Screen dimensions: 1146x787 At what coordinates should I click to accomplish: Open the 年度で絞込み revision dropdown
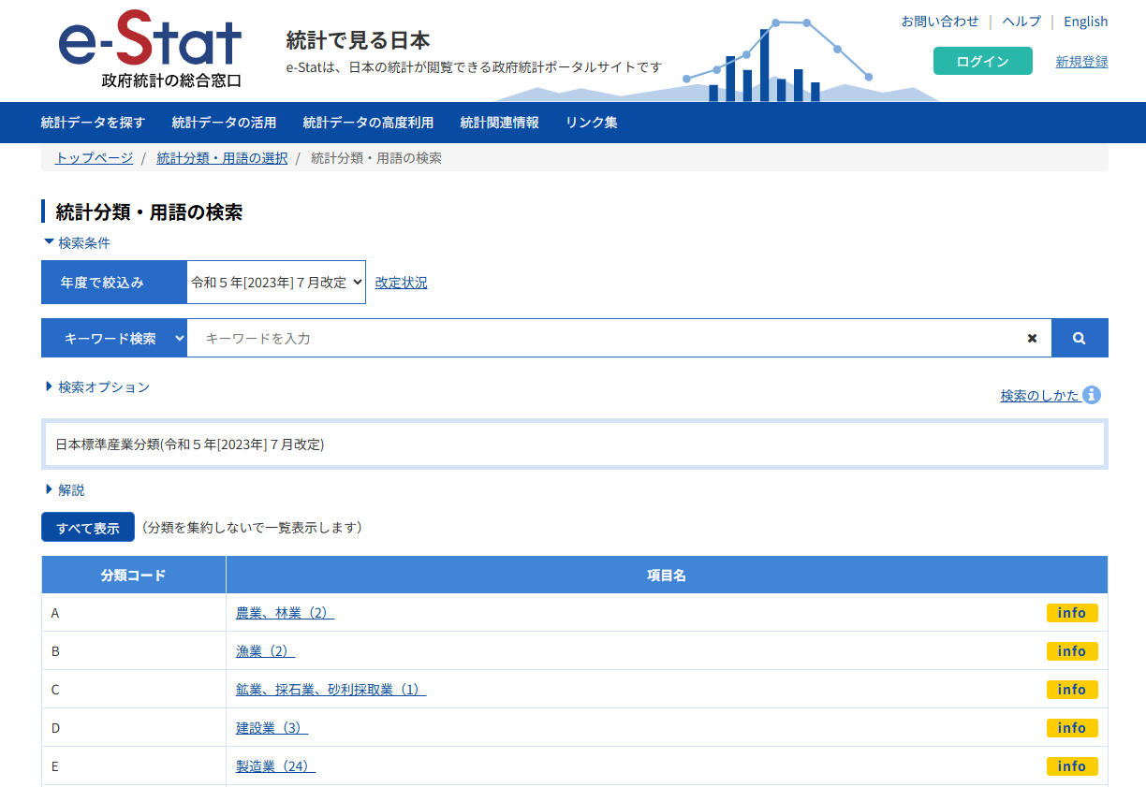tap(276, 283)
